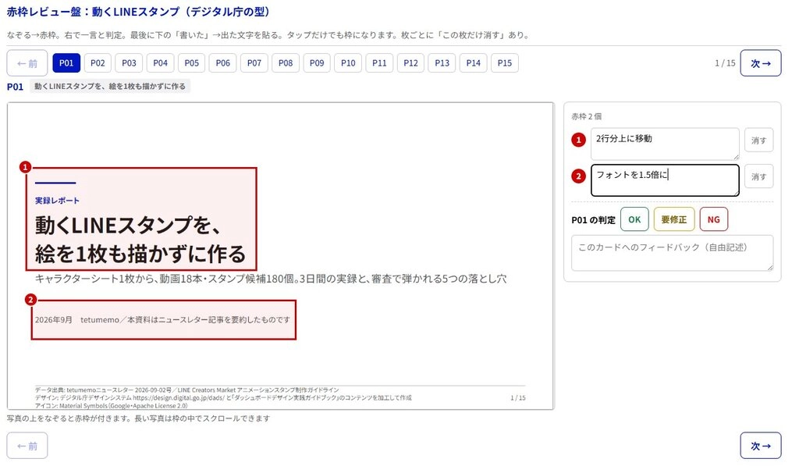This screenshot has height=466, width=799.
Task: Click red badge 1 in side panel
Action: tap(578, 140)
